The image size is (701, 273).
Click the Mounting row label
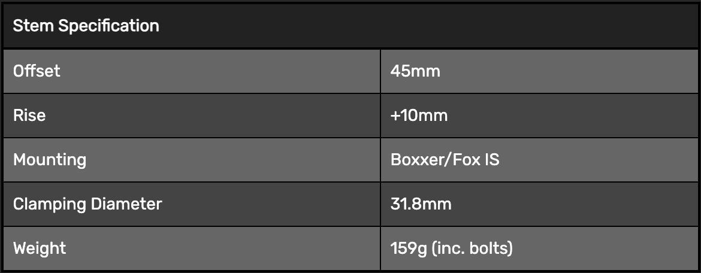(x=50, y=160)
